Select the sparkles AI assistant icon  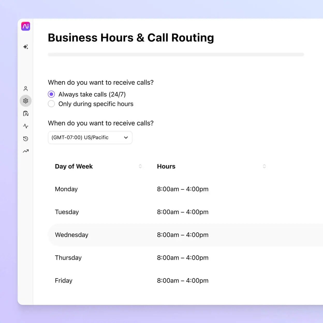click(x=25, y=47)
